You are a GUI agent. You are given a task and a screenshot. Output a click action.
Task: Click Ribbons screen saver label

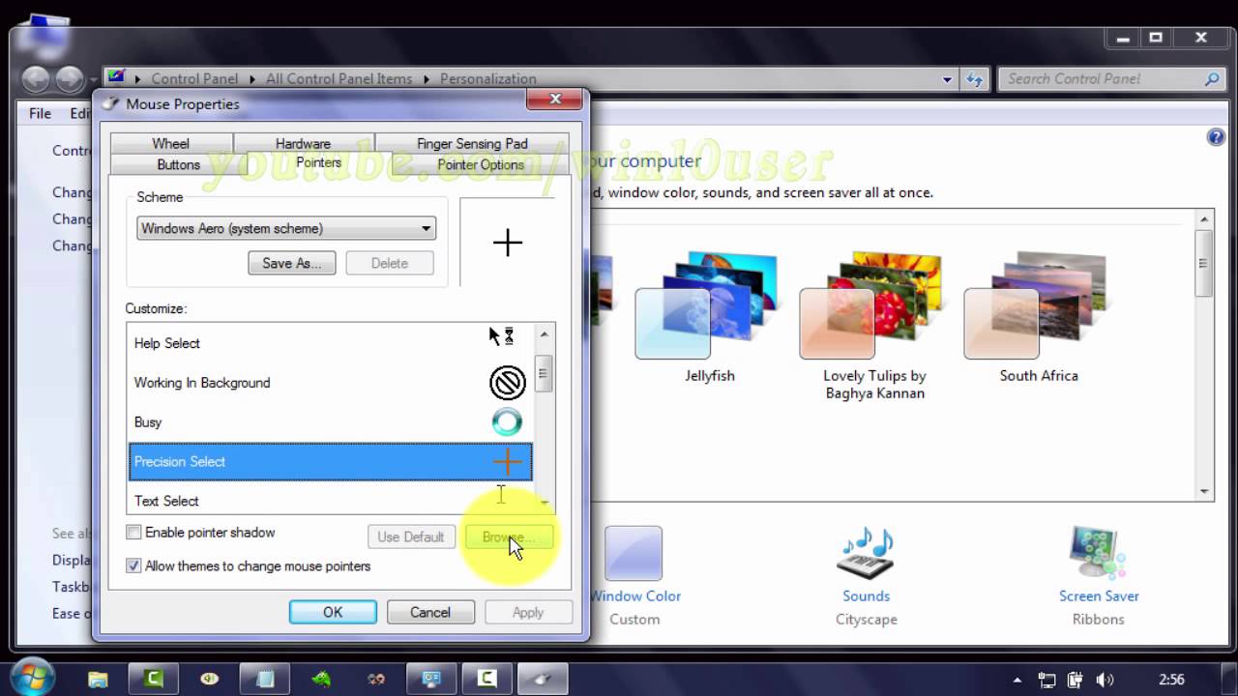click(x=1098, y=620)
